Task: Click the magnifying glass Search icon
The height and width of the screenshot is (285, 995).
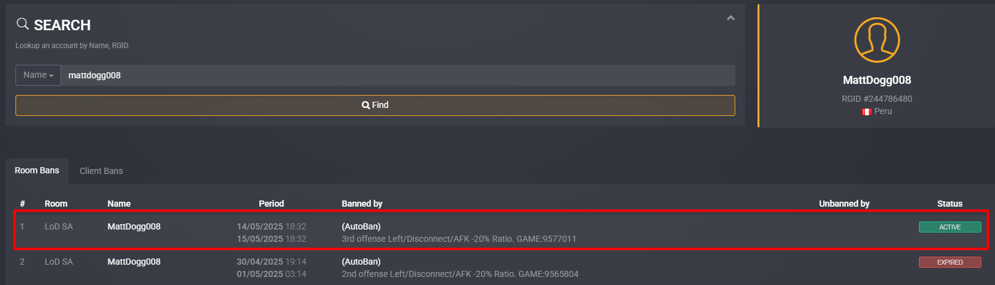Action: (x=23, y=24)
